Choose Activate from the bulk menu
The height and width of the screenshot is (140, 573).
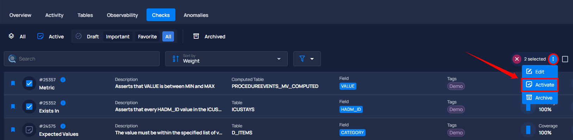pos(540,85)
